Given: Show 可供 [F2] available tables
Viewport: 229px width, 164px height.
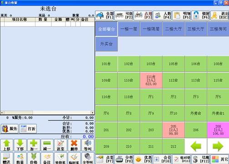Looking at the screenshot, I should tap(124, 15).
